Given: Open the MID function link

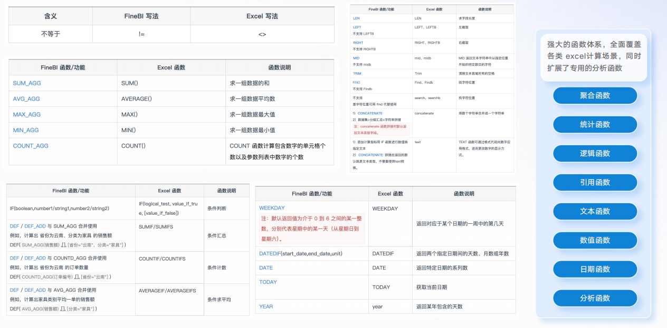Looking at the screenshot, I should pyautogui.click(x=356, y=58).
